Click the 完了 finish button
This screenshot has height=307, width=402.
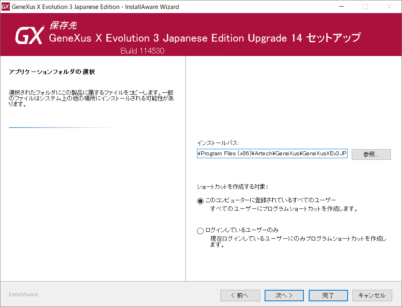328,296
